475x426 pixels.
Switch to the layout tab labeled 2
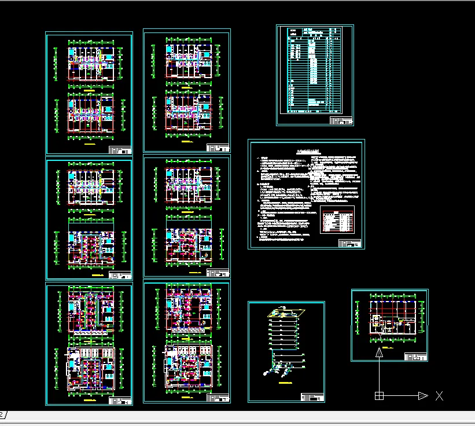pyautogui.click(x=2, y=414)
